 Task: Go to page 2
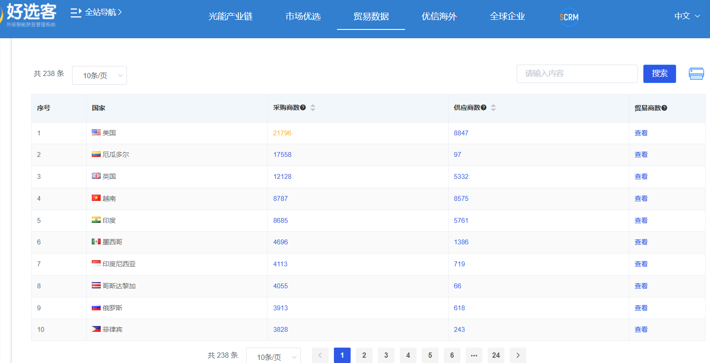click(364, 355)
